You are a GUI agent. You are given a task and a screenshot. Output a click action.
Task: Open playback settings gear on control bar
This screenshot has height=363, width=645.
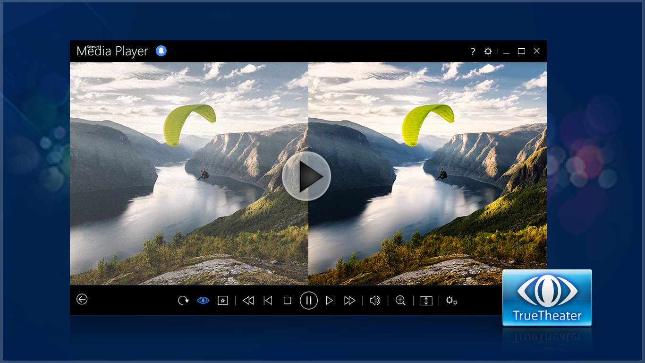pyautogui.click(x=451, y=300)
